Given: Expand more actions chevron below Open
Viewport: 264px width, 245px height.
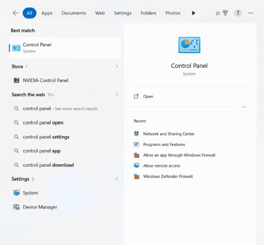Looking at the screenshot, I should [x=243, y=107].
